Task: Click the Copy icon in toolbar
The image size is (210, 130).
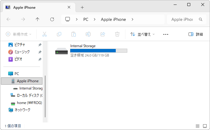Action: click(x=59, y=34)
